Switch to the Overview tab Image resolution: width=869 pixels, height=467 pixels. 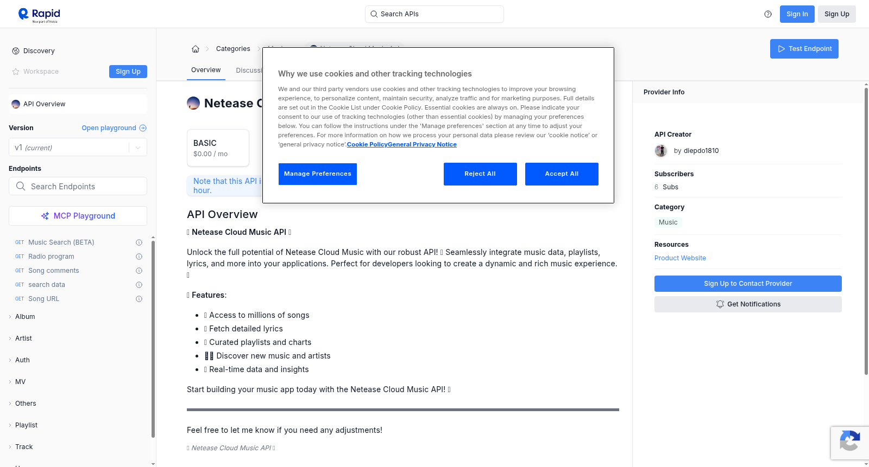206,70
